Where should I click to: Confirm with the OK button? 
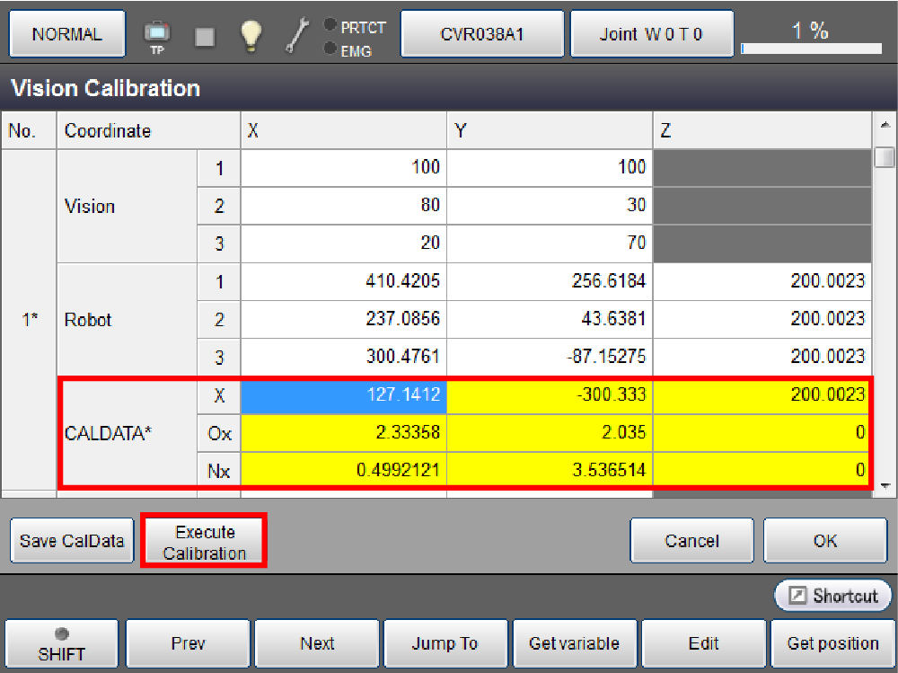824,541
